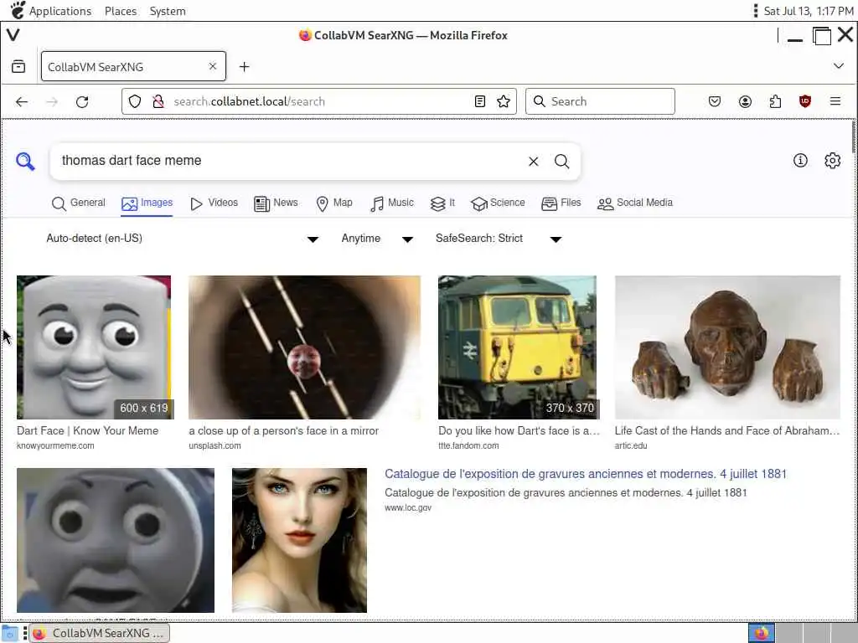The width and height of the screenshot is (858, 643).
Task: Open the Abraham Lincoln life cast thumbnail
Action: pyautogui.click(x=727, y=347)
